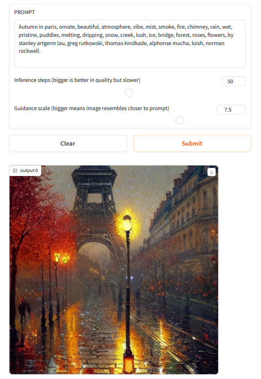This screenshot has height=379, width=261.
Task: Focus the Inference steps number field showing 50
Action: (x=233, y=81)
